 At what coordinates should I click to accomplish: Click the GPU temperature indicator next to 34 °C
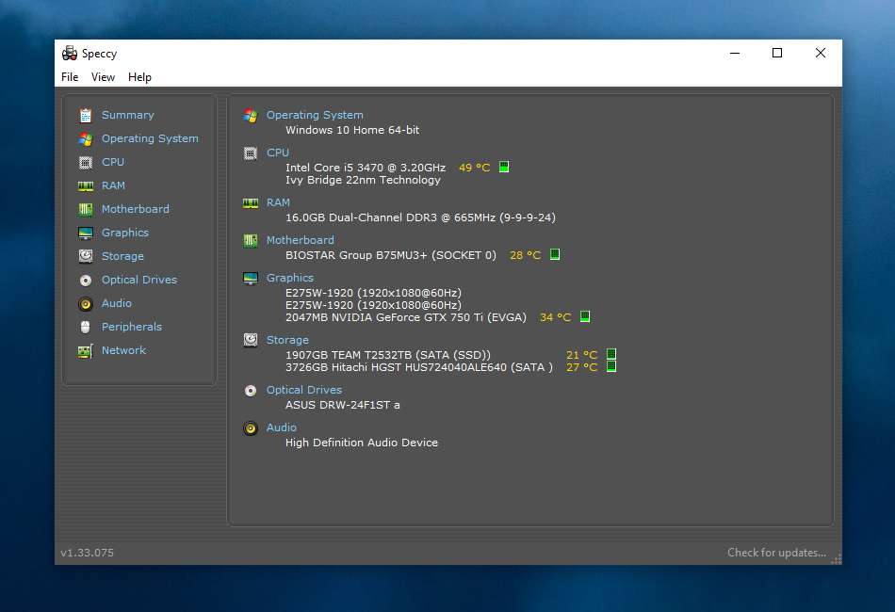point(585,316)
